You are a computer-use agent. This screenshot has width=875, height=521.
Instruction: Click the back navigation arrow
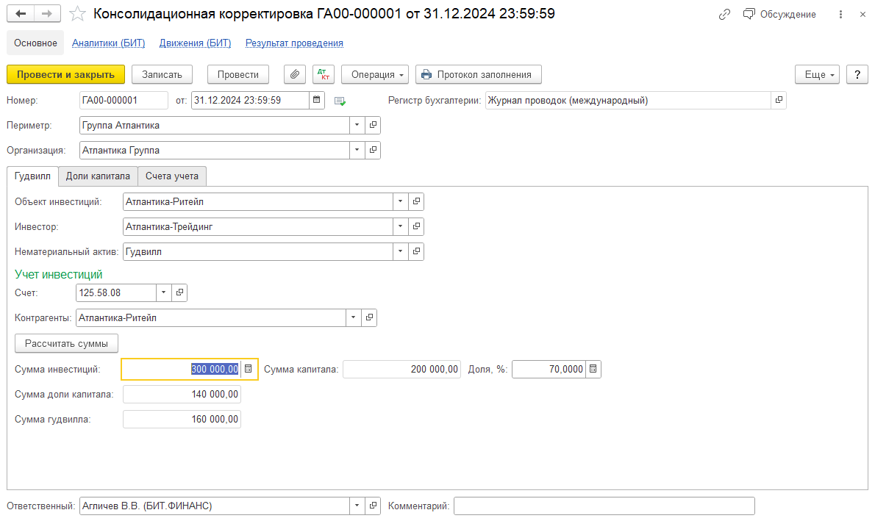(21, 14)
